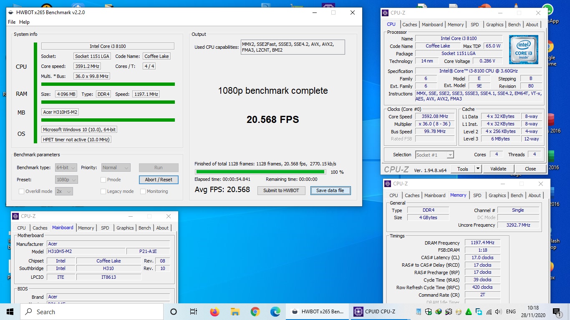
Task: Click CPU-Z Mainboard window title icon
Action: coord(15,216)
